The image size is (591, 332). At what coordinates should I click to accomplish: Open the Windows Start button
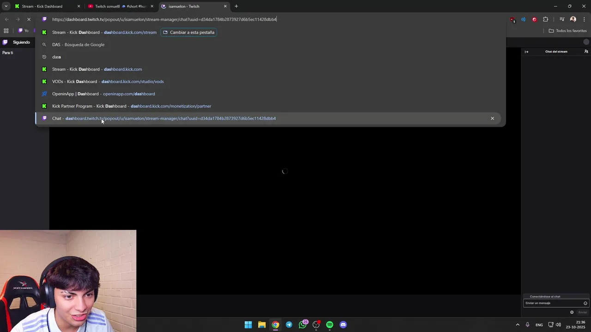tap(248, 325)
